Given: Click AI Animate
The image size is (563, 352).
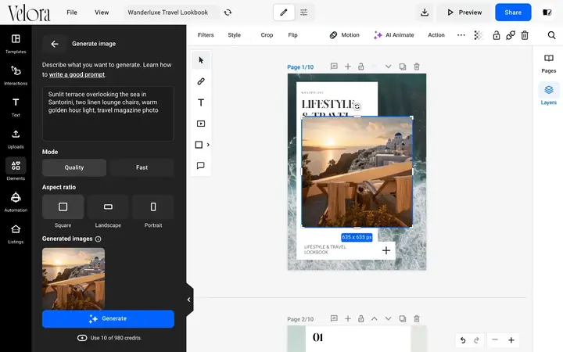Looking at the screenshot, I should point(393,35).
